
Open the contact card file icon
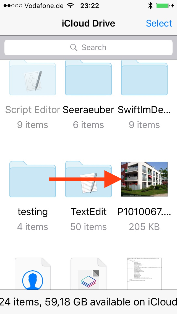click(x=33, y=275)
